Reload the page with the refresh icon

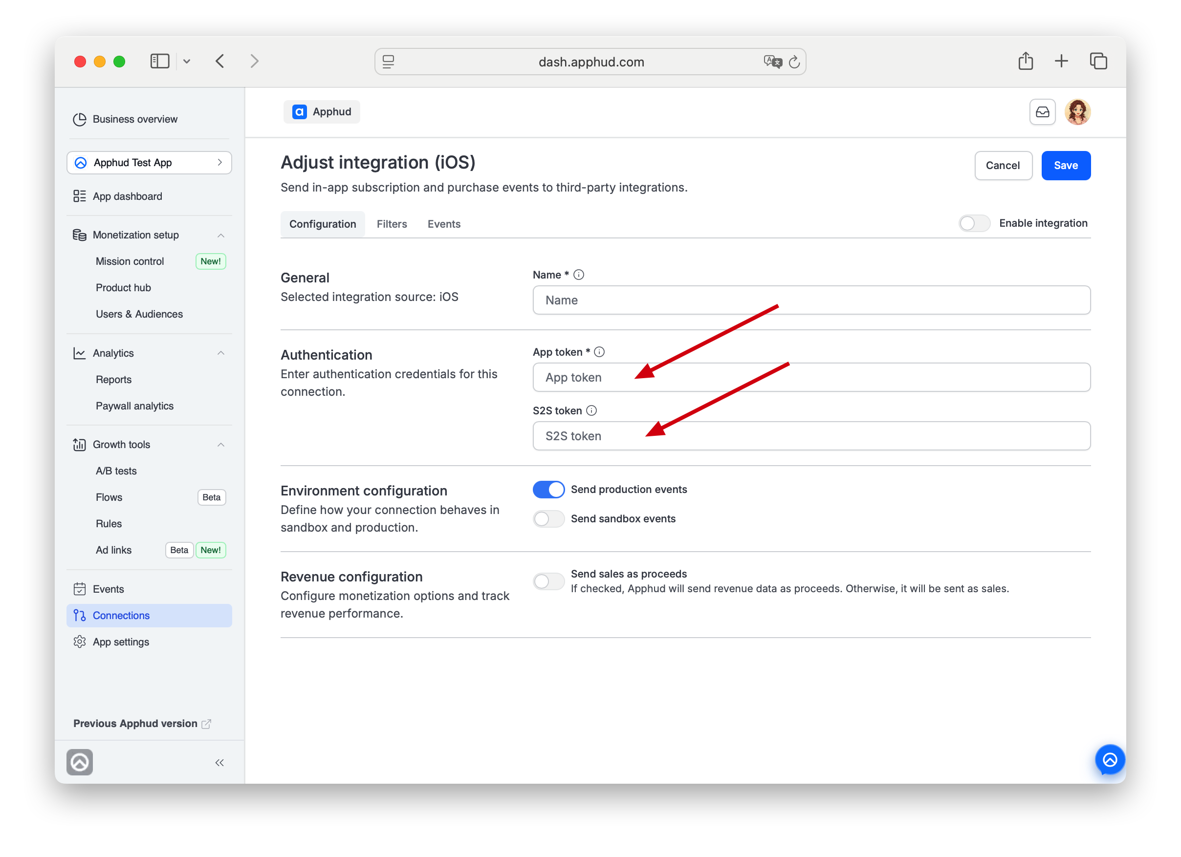coord(794,62)
